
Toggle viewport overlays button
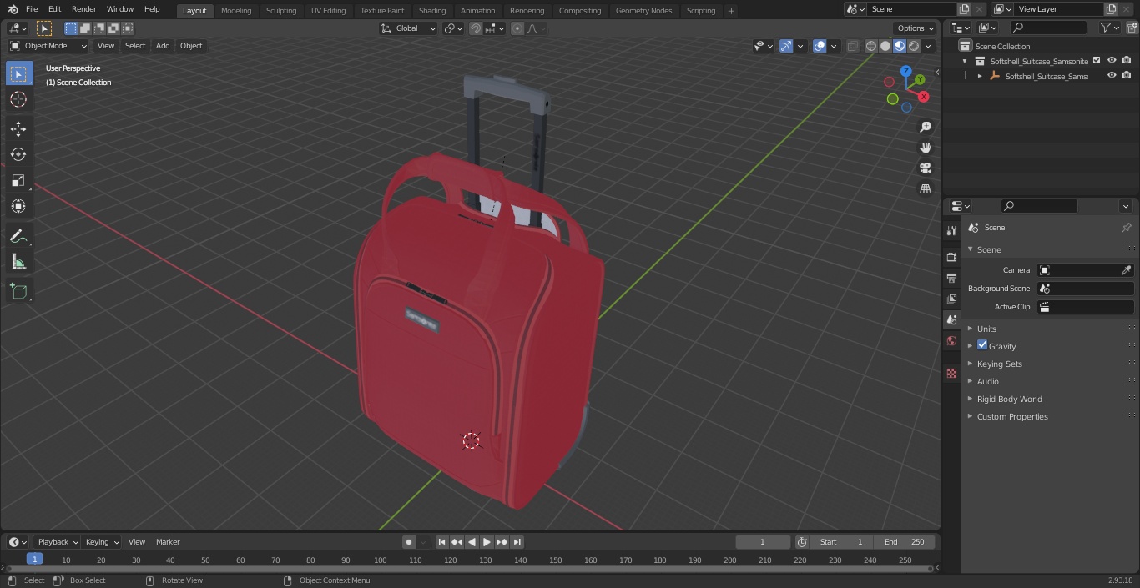click(x=820, y=46)
